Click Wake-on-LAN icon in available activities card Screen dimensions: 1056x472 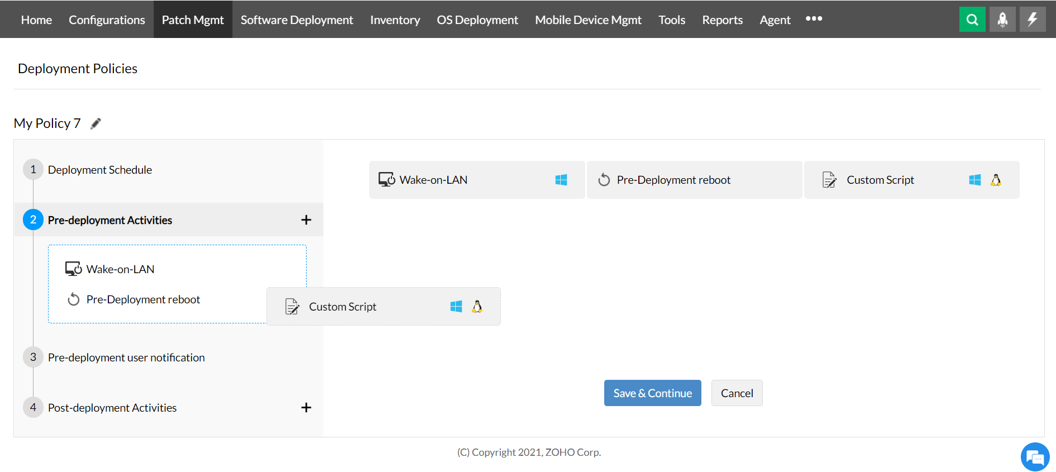[x=386, y=179]
